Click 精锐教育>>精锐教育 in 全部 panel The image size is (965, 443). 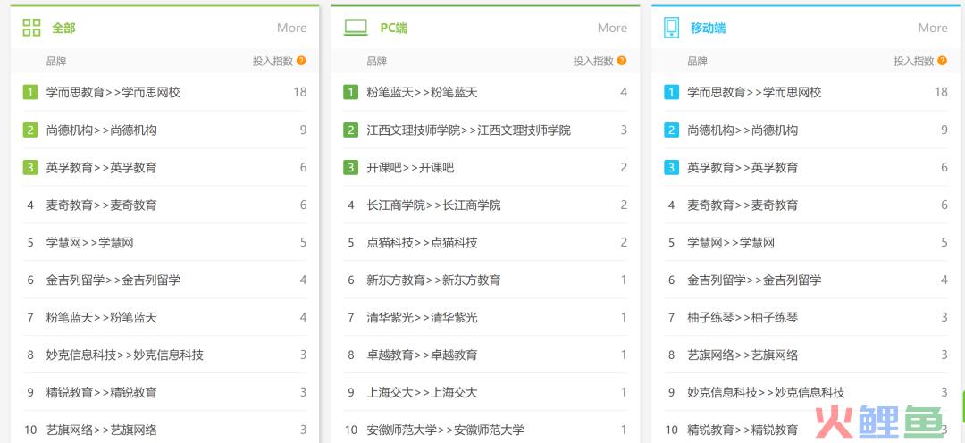tap(102, 393)
